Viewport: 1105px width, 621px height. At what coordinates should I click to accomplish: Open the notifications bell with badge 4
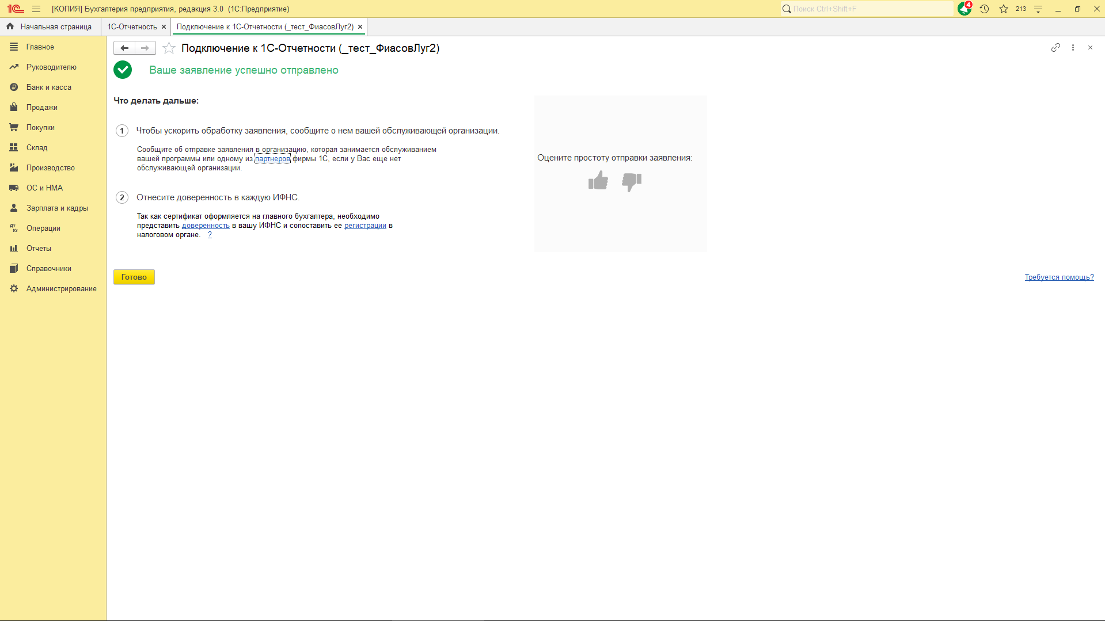(x=964, y=9)
